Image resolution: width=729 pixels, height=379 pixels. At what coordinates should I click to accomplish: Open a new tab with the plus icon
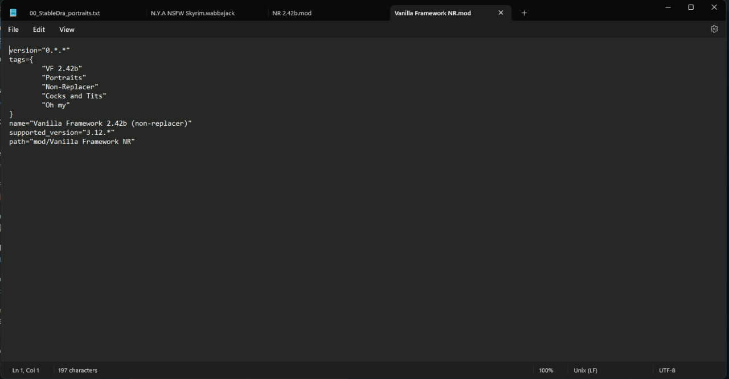point(524,13)
